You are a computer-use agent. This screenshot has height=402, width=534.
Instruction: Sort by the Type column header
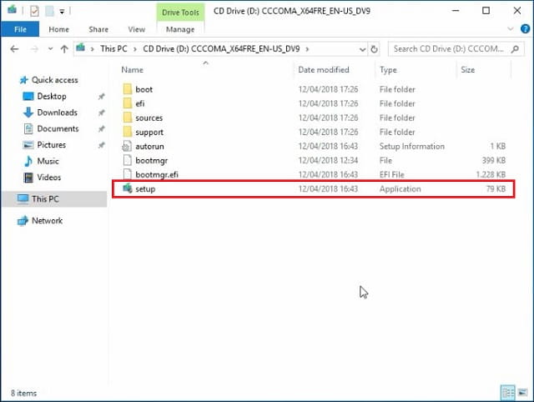388,70
